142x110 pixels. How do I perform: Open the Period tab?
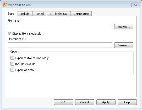coord(40,14)
